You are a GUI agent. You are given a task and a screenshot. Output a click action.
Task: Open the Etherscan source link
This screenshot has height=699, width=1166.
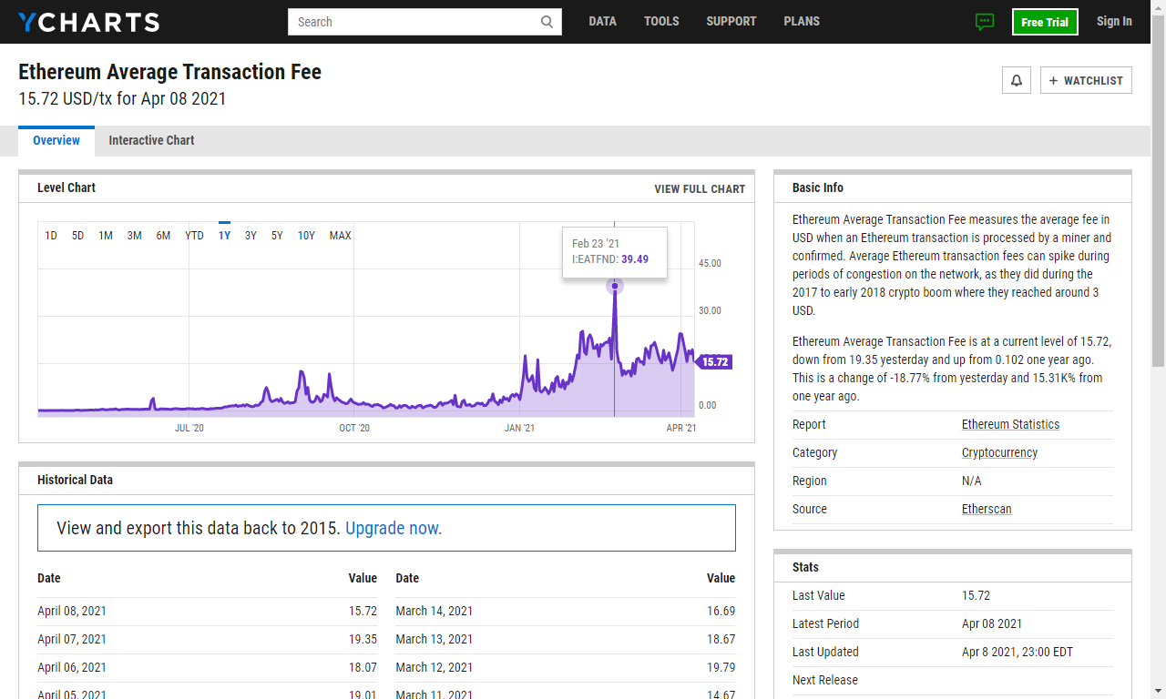click(x=987, y=510)
